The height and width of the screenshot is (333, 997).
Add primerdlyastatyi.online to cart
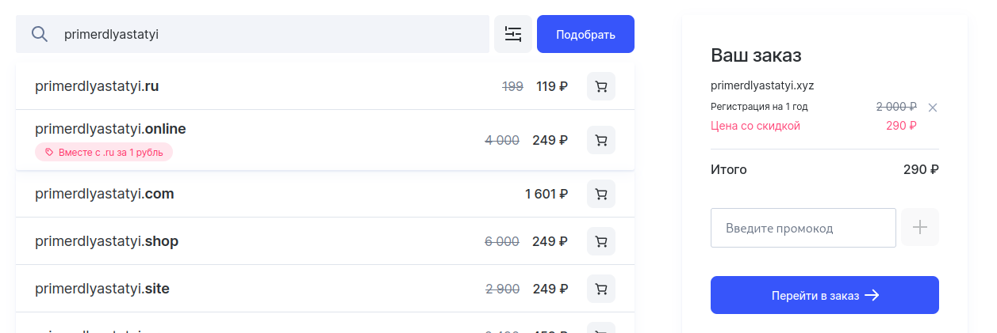[x=600, y=140]
